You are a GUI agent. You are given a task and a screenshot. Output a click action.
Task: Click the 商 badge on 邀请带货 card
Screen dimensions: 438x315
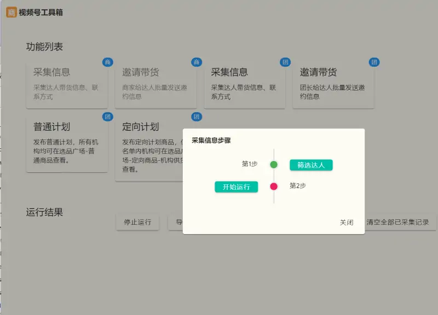[197, 62]
